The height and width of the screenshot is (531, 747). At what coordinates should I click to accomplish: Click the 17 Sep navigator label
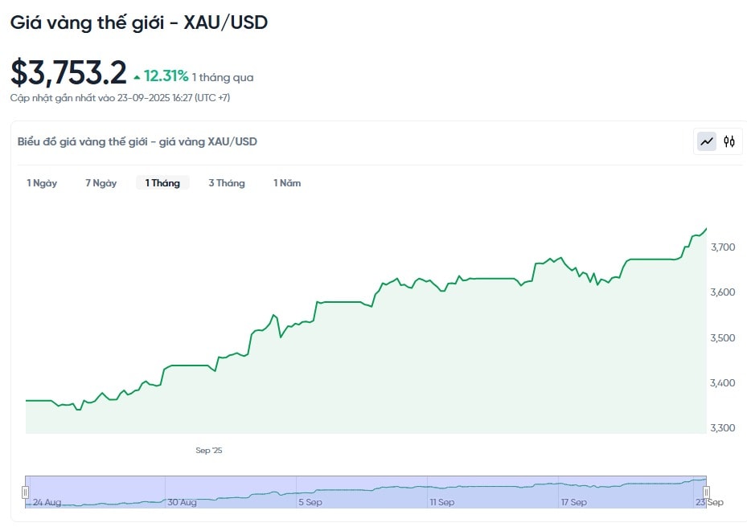tap(573, 502)
